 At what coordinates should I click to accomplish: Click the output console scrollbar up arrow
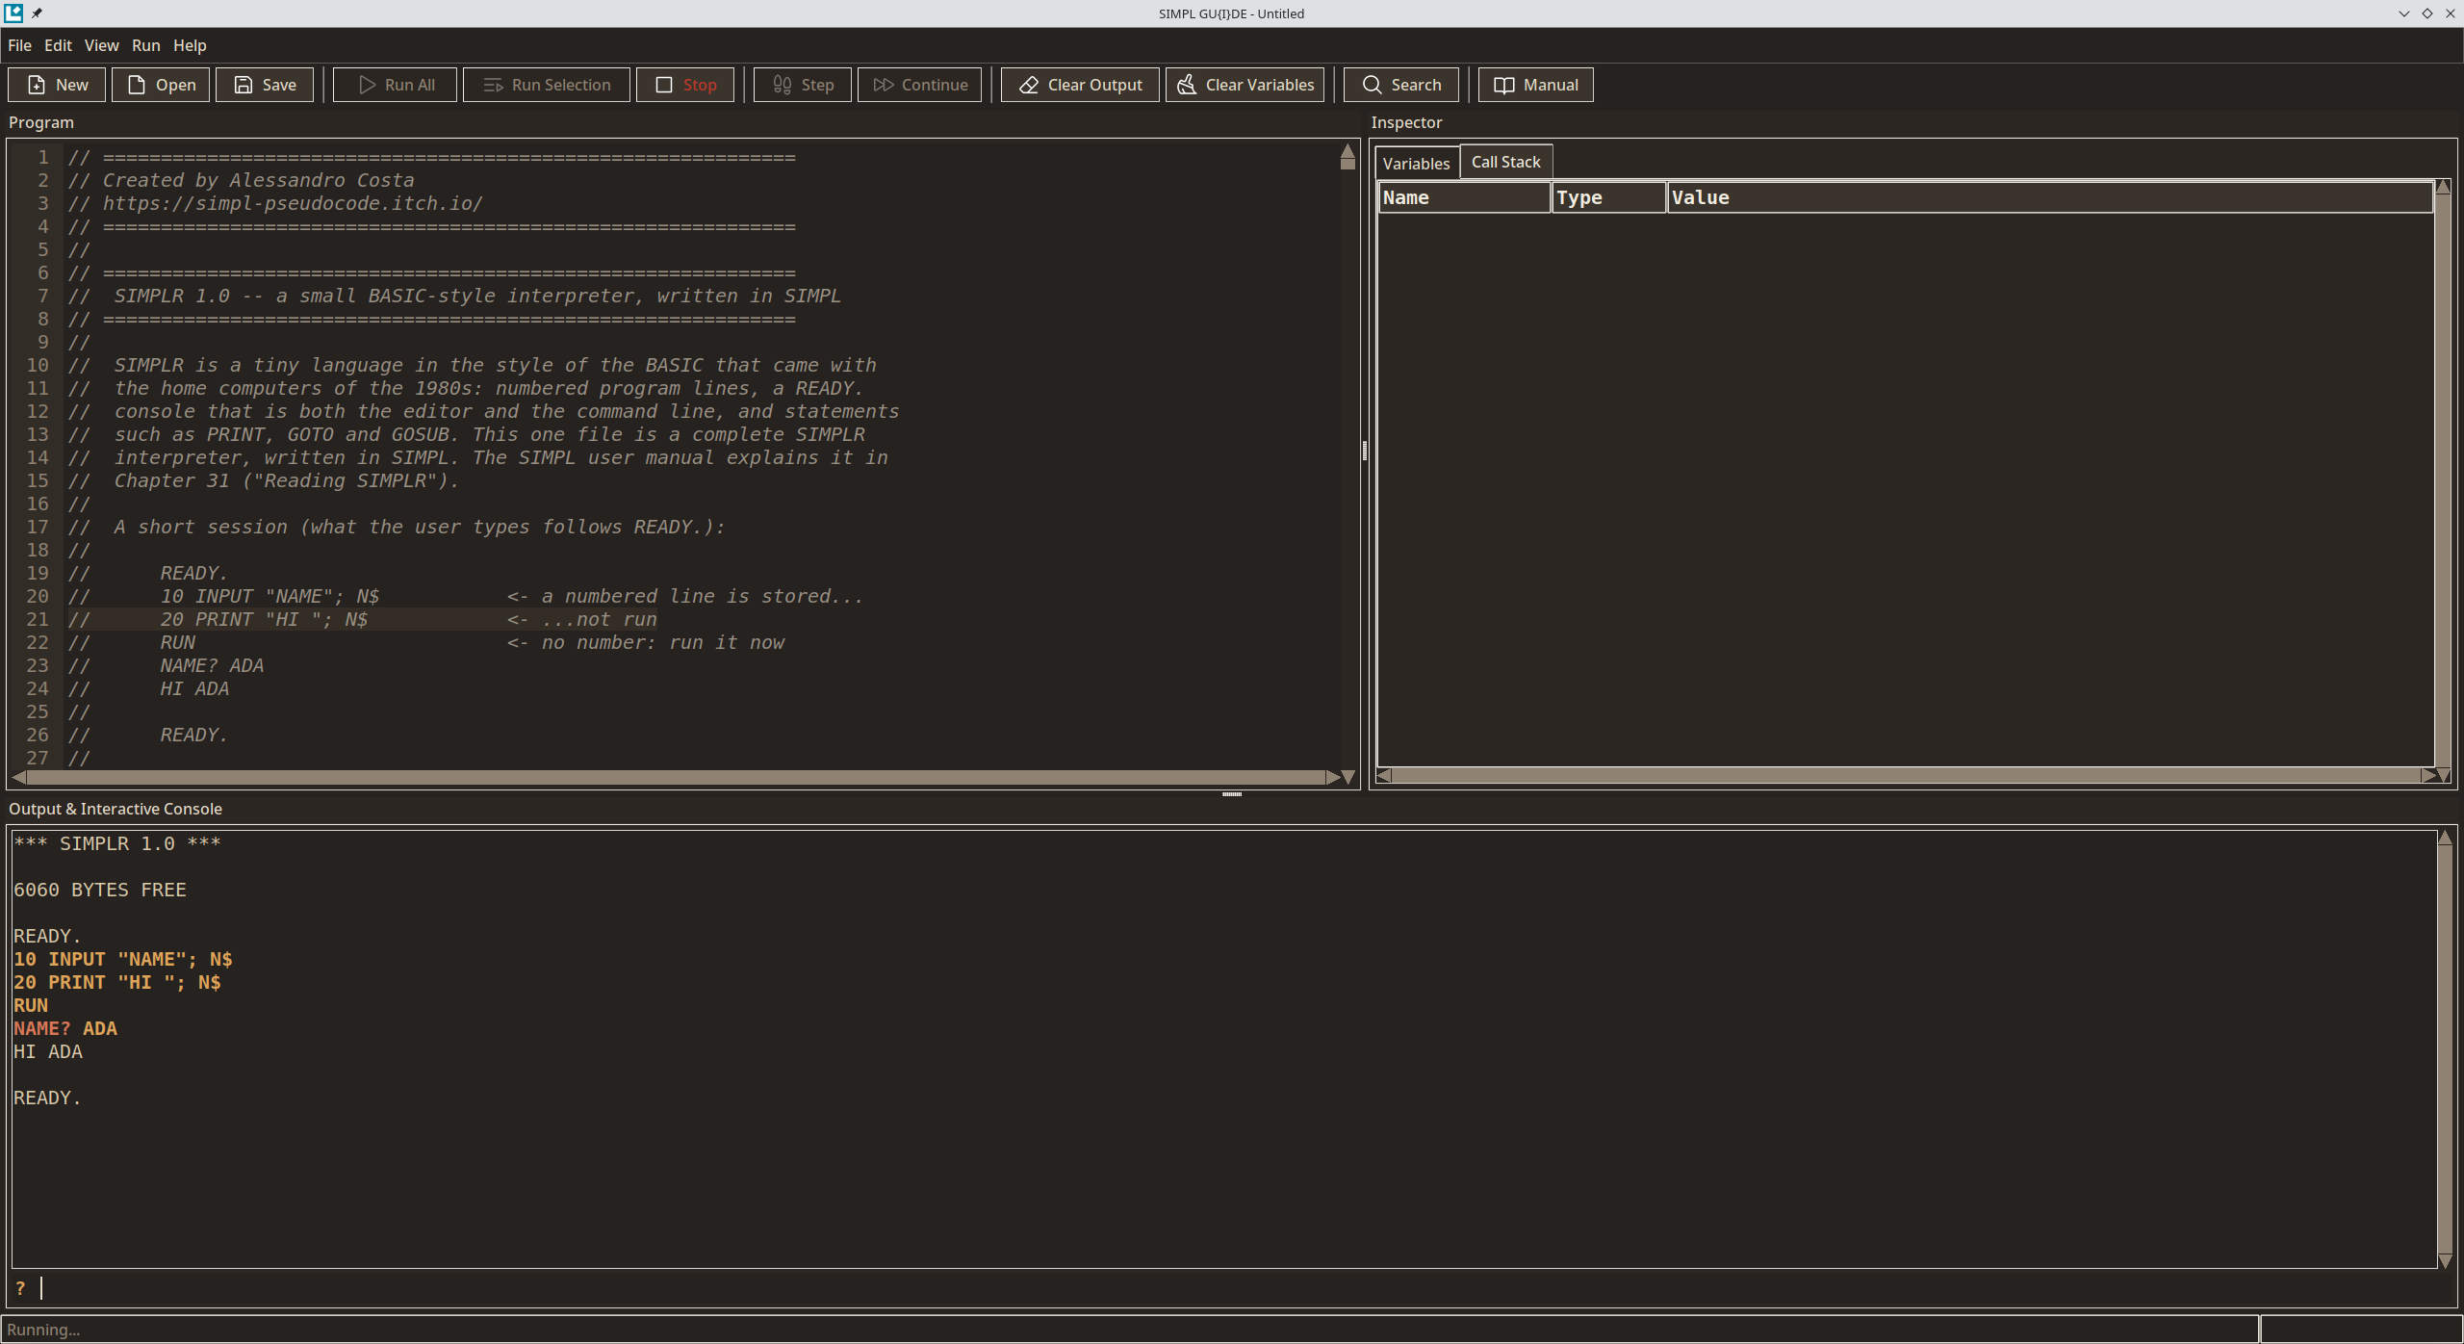[x=2445, y=838]
